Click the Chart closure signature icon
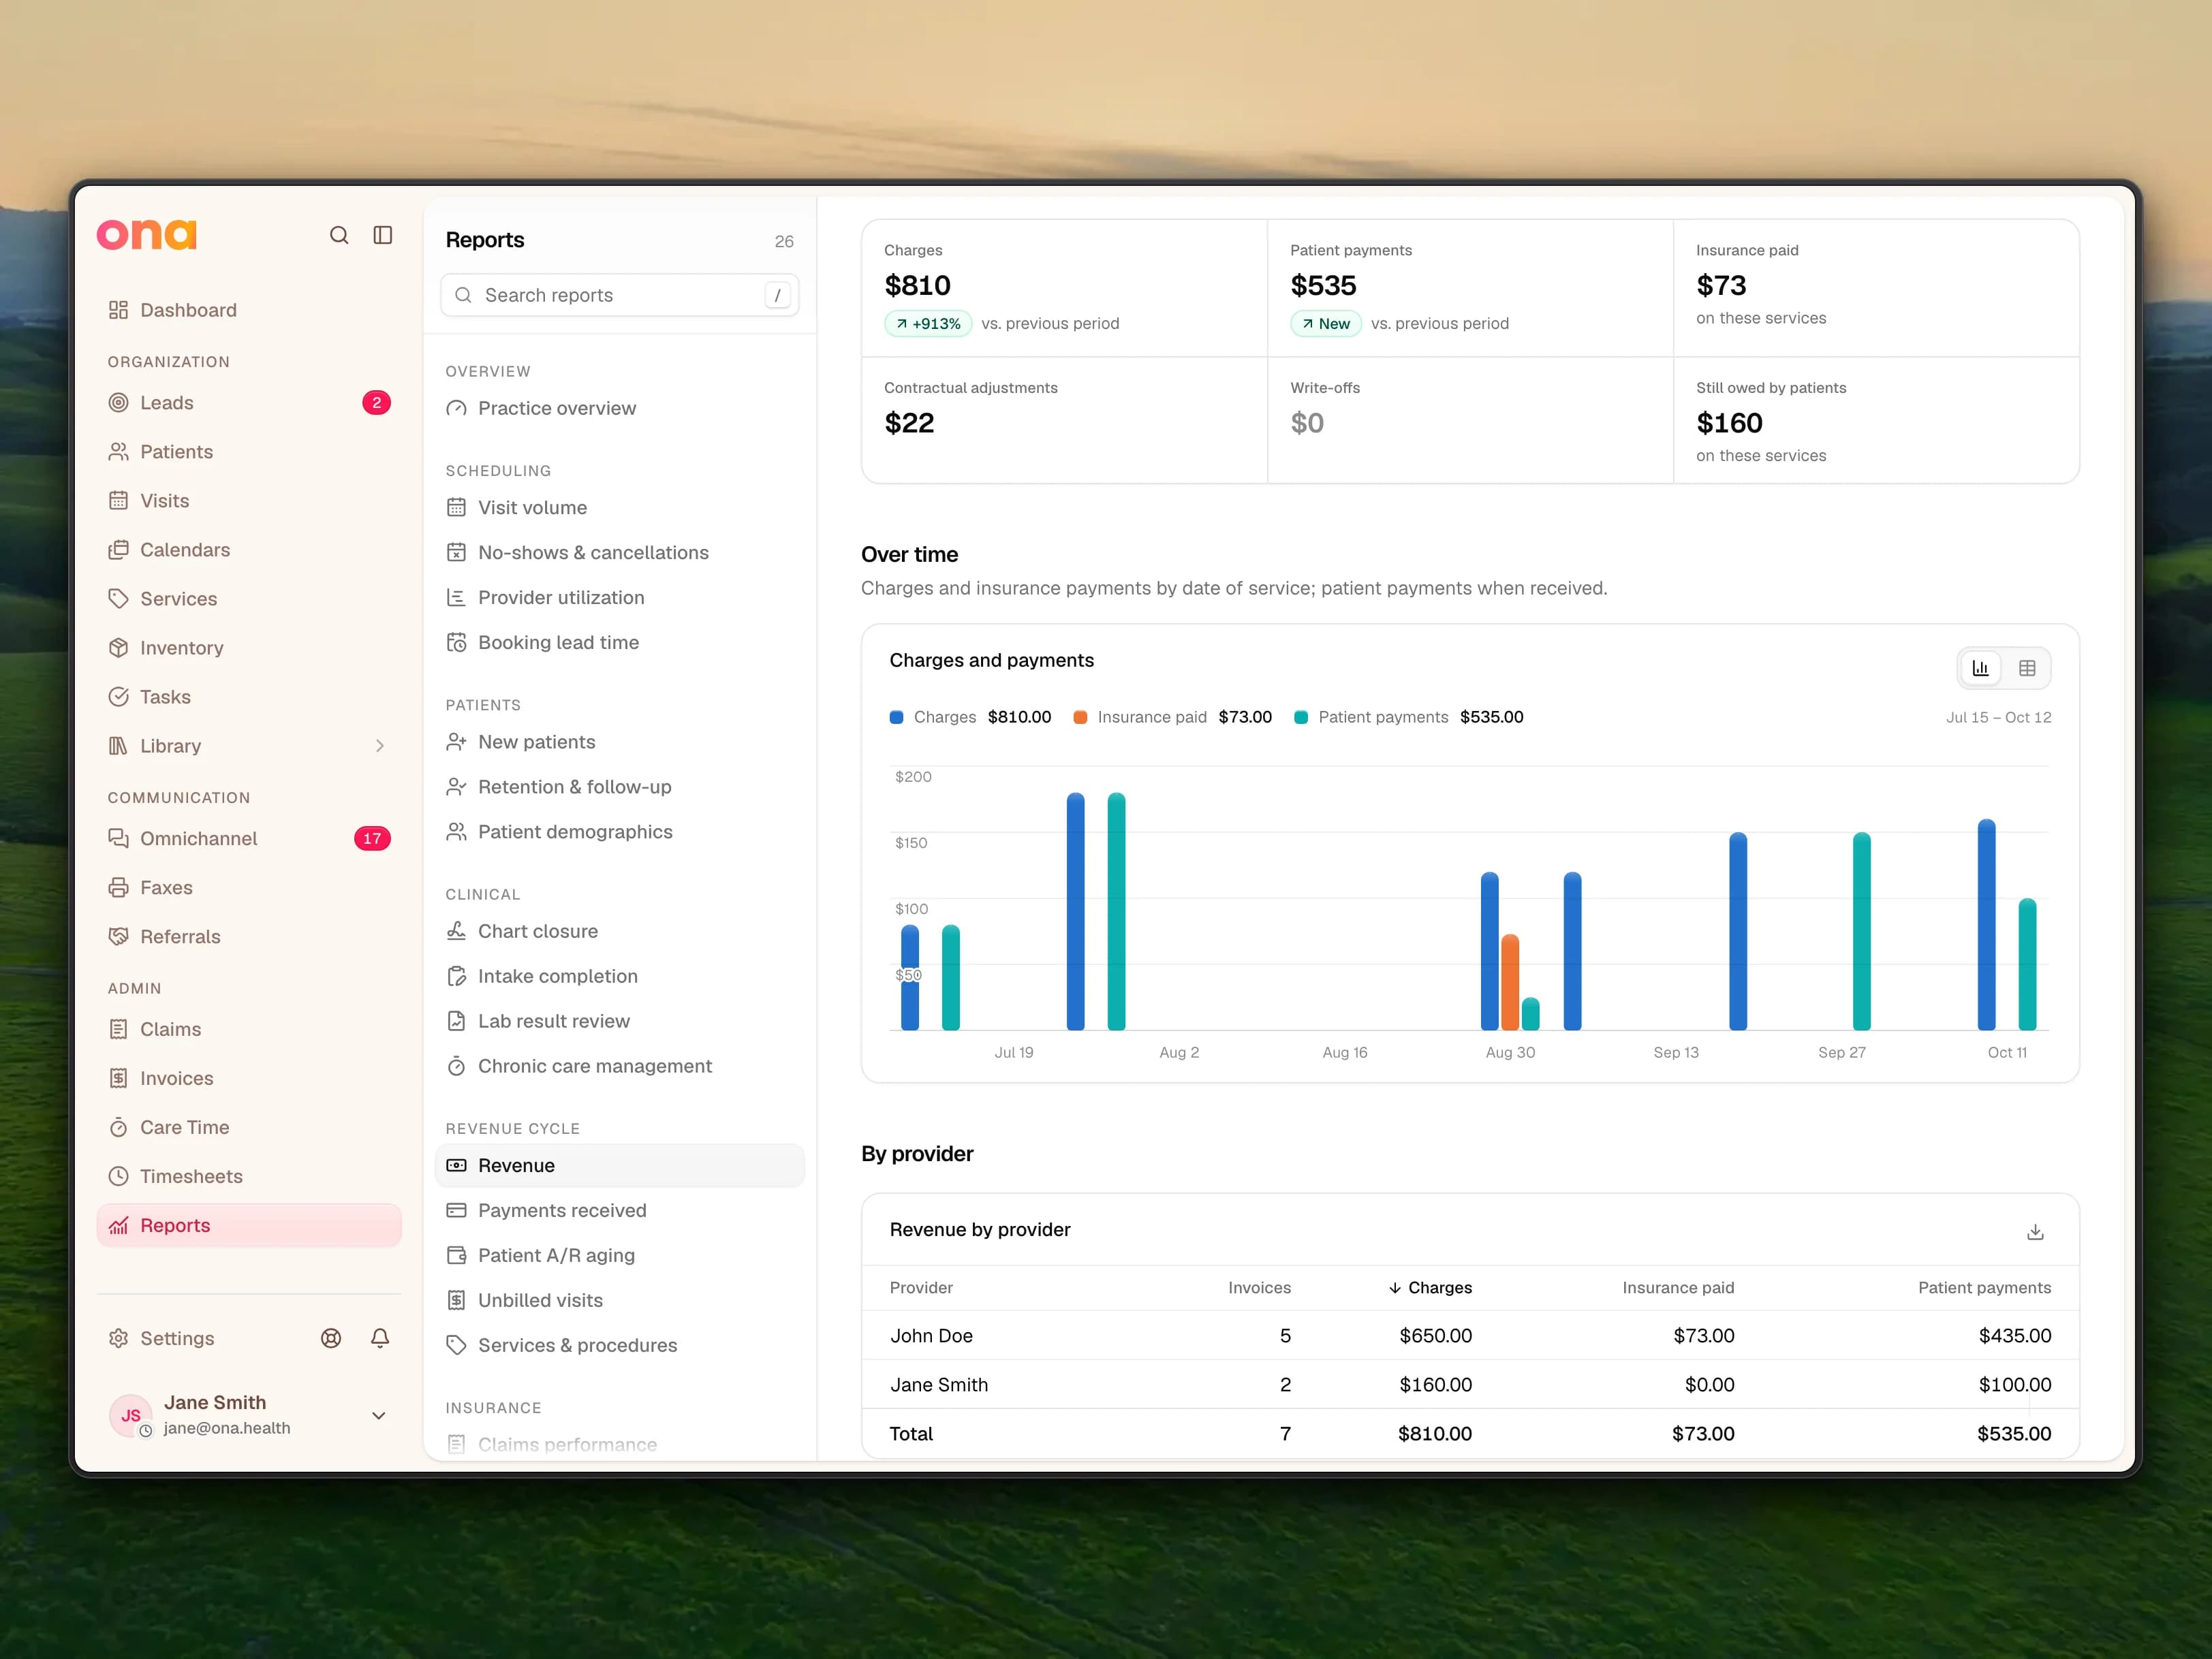The width and height of the screenshot is (2212, 1659). coord(456,932)
